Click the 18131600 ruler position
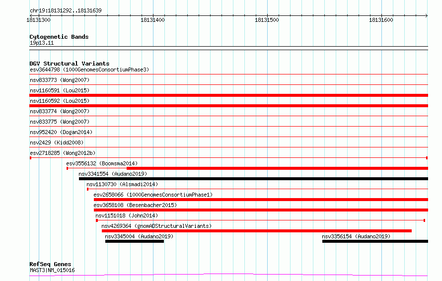 (381, 20)
